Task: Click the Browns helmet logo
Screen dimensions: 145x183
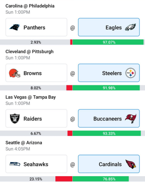Action: [15, 73]
